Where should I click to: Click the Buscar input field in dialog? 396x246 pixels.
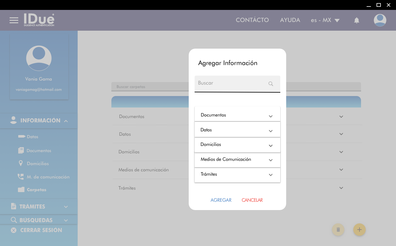232,83
